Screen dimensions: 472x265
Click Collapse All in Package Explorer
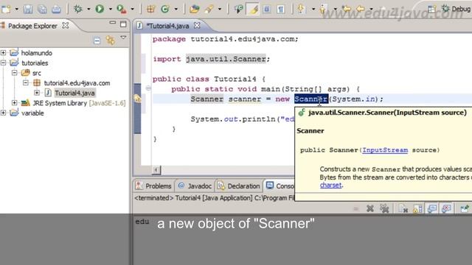(97, 40)
